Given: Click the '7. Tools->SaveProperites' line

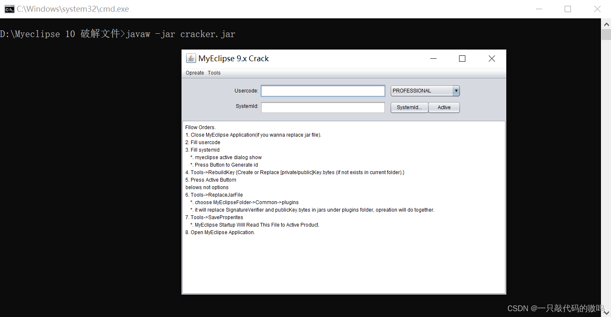Looking at the screenshot, I should (214, 217).
